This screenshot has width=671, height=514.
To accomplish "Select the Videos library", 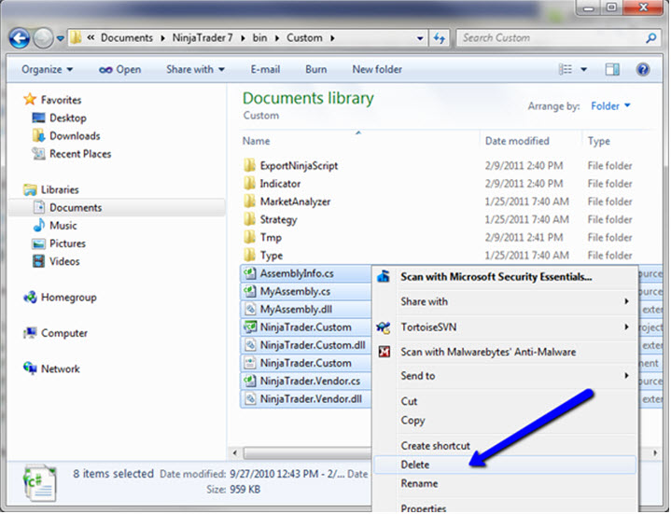I will tap(64, 262).
